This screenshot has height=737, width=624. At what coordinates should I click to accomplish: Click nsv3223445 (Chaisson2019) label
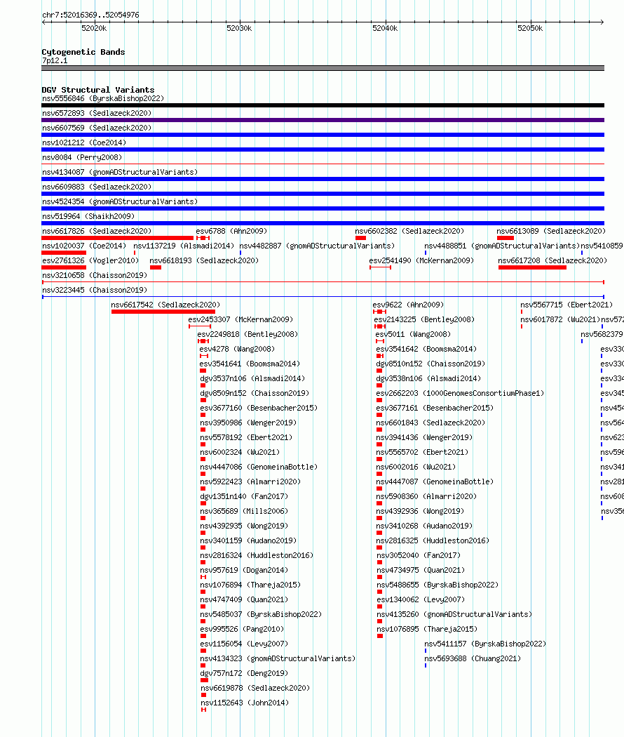click(95, 290)
